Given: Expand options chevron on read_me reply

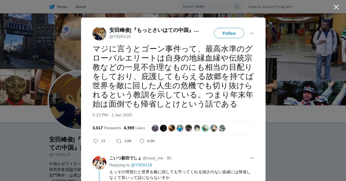Looking at the screenshot, I should (251, 158).
